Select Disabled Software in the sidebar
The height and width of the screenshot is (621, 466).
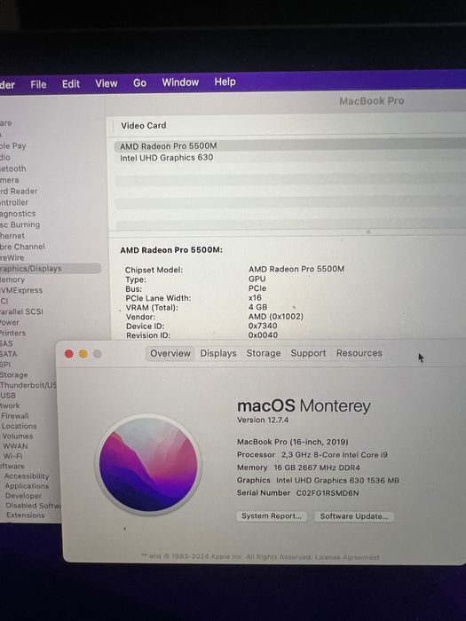click(x=34, y=506)
